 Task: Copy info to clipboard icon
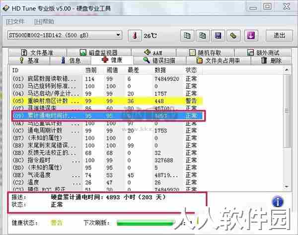pyautogui.click(x=187, y=36)
